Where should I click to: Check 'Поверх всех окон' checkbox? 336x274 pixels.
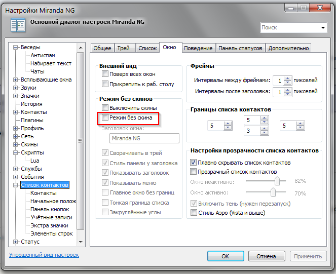tap(105, 74)
